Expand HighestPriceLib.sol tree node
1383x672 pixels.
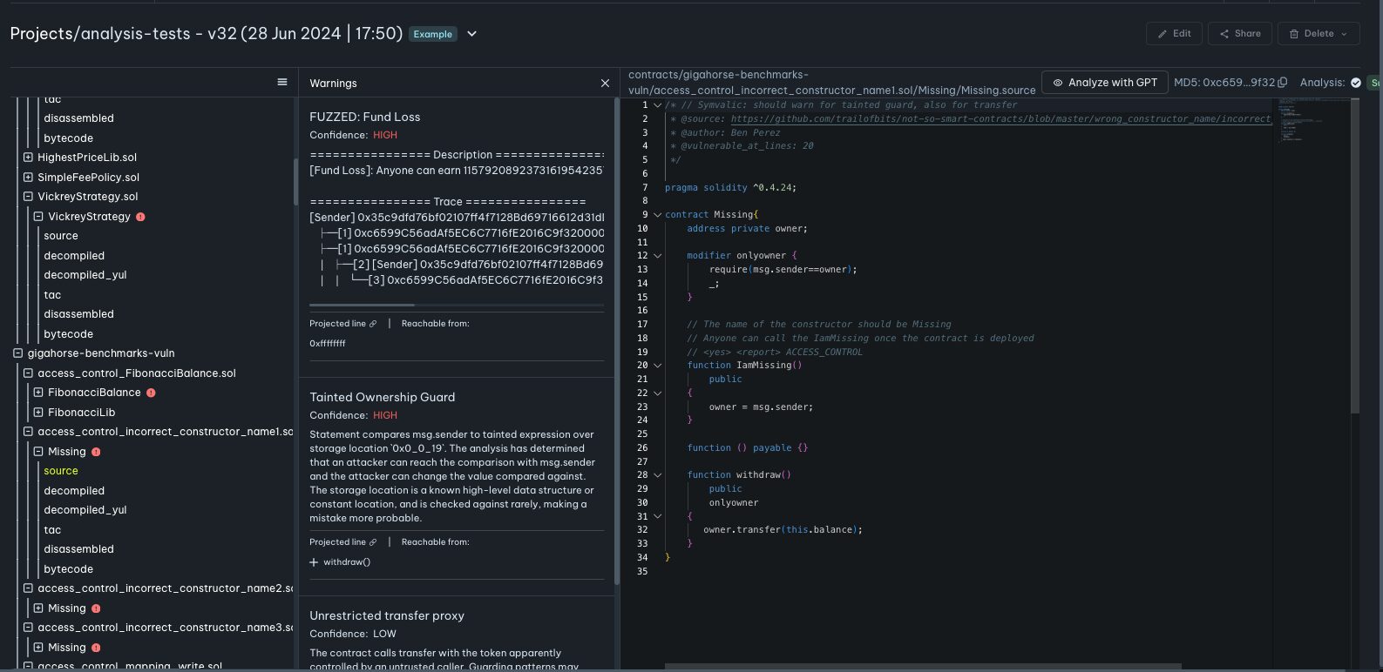coord(28,158)
